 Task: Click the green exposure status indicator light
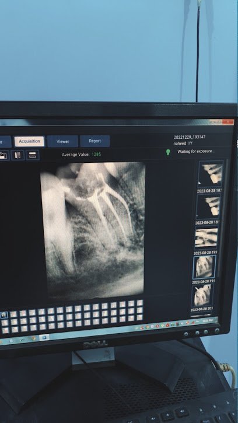point(168,152)
